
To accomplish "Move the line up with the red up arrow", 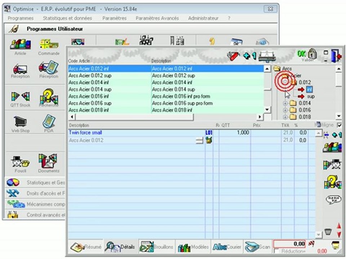I will pyautogui.click(x=339, y=226).
